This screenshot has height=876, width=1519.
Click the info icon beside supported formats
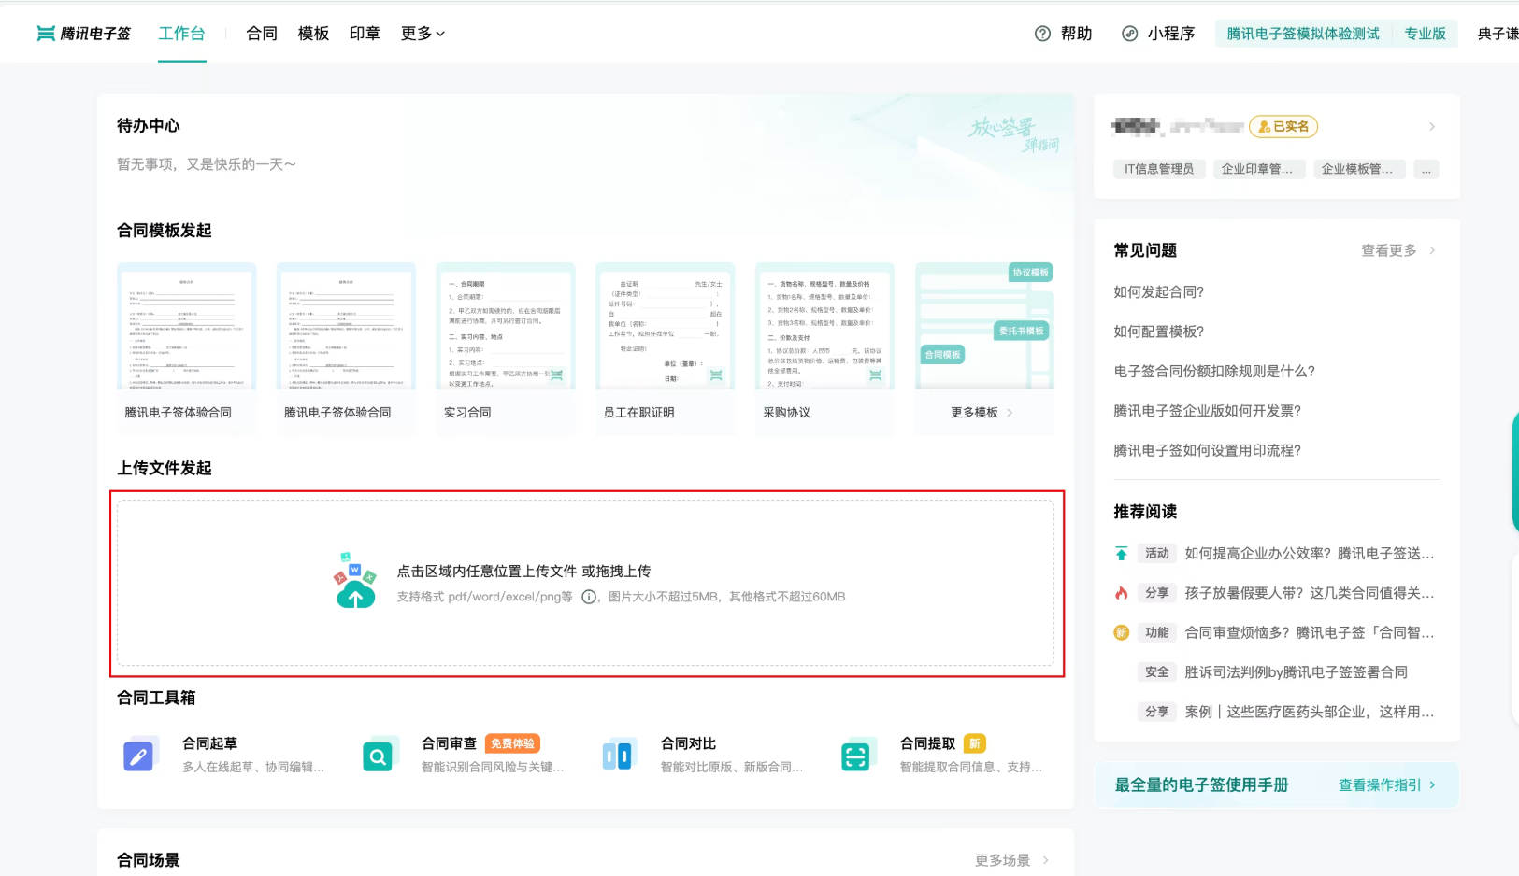tap(589, 597)
